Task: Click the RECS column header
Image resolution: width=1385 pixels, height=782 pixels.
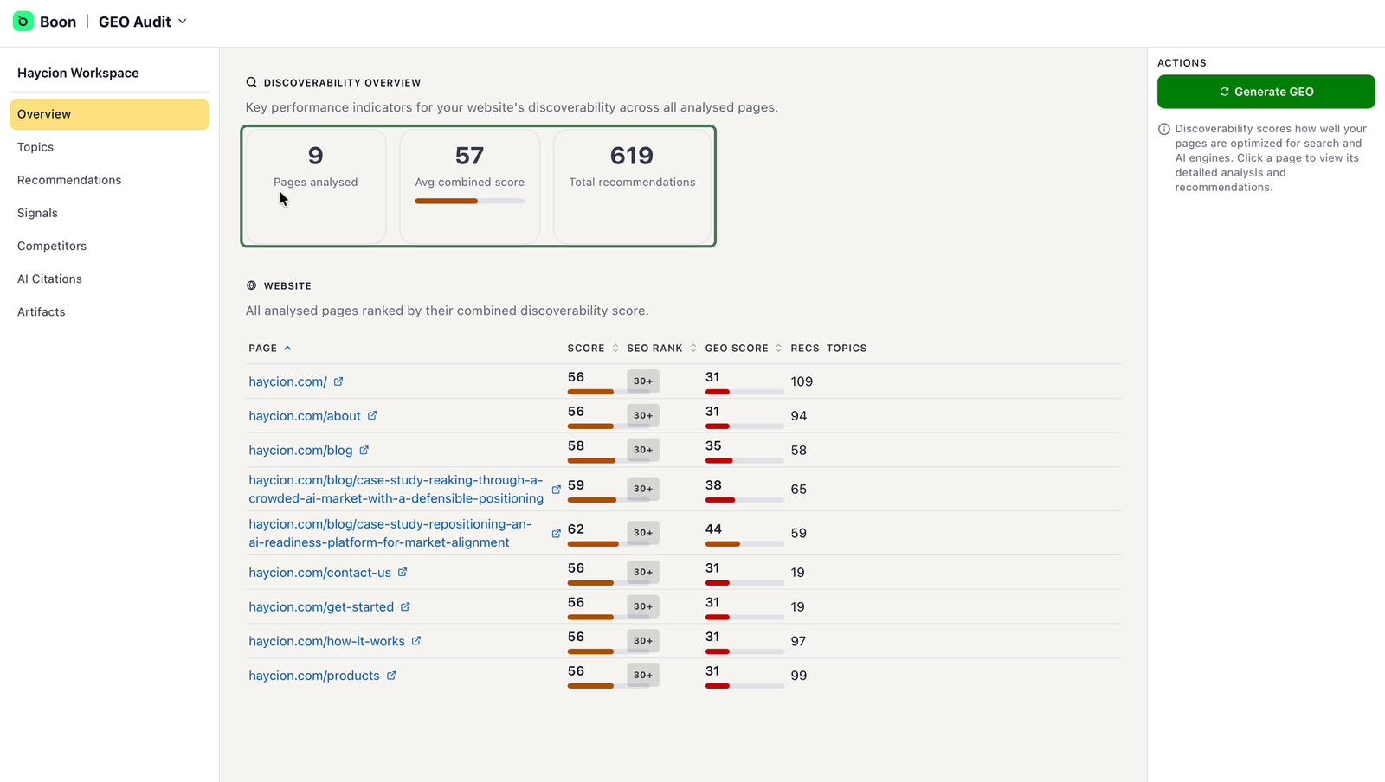Action: [x=805, y=349]
